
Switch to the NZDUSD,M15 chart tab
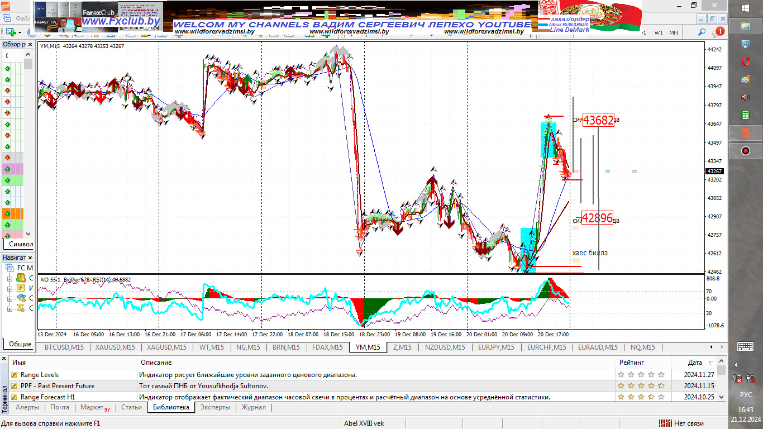point(445,347)
